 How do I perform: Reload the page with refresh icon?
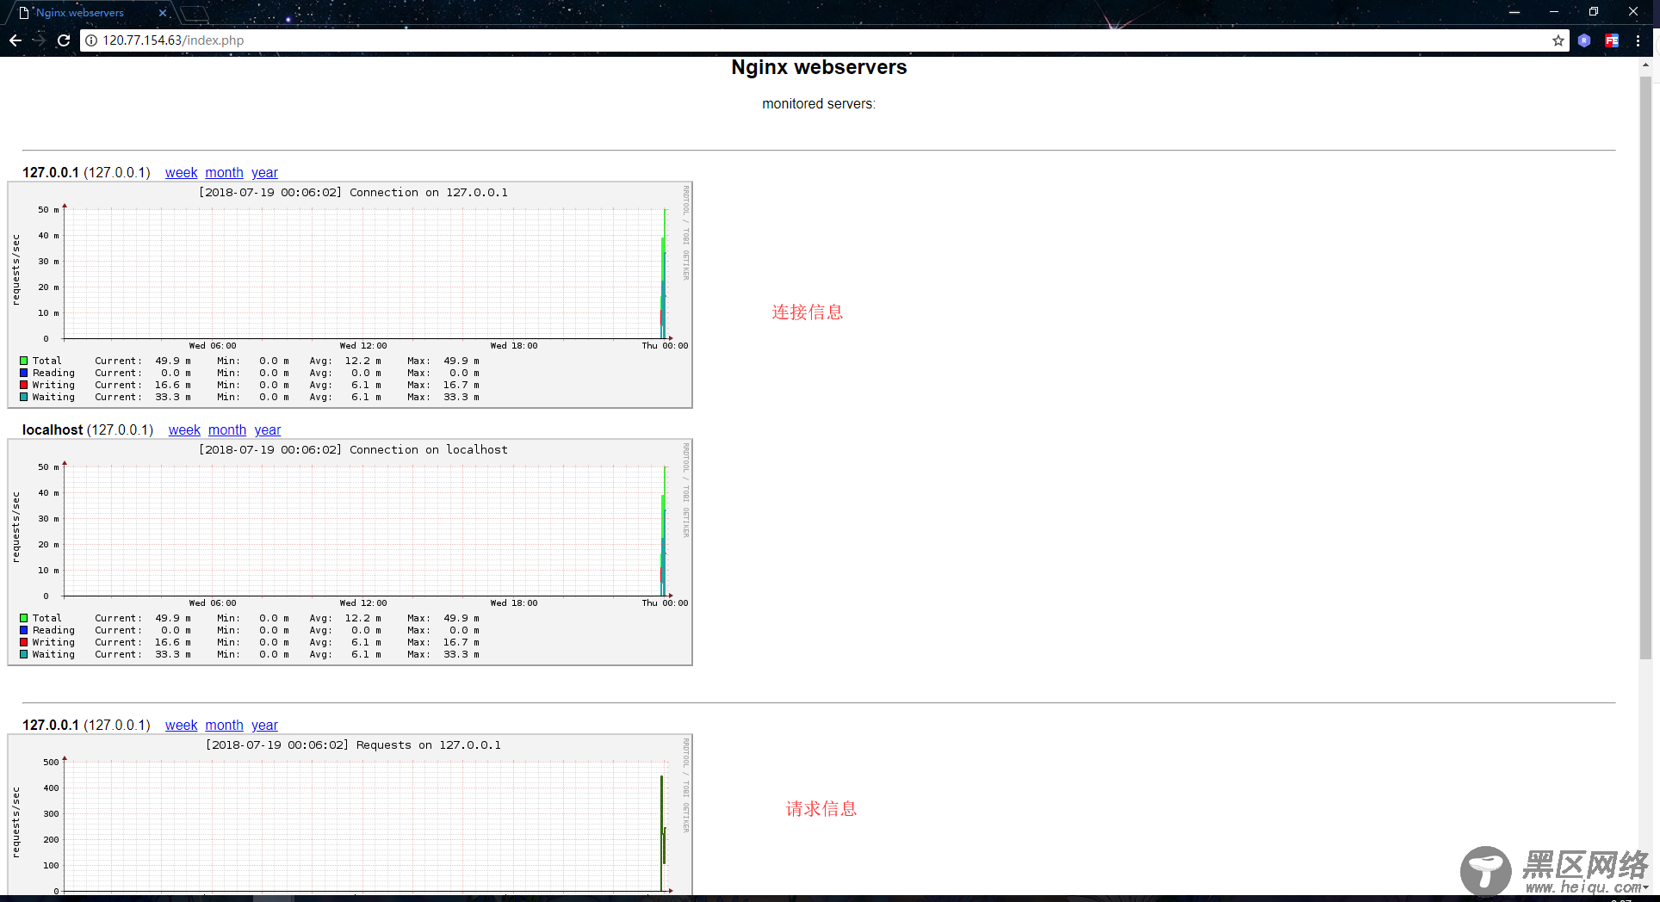[x=64, y=40]
